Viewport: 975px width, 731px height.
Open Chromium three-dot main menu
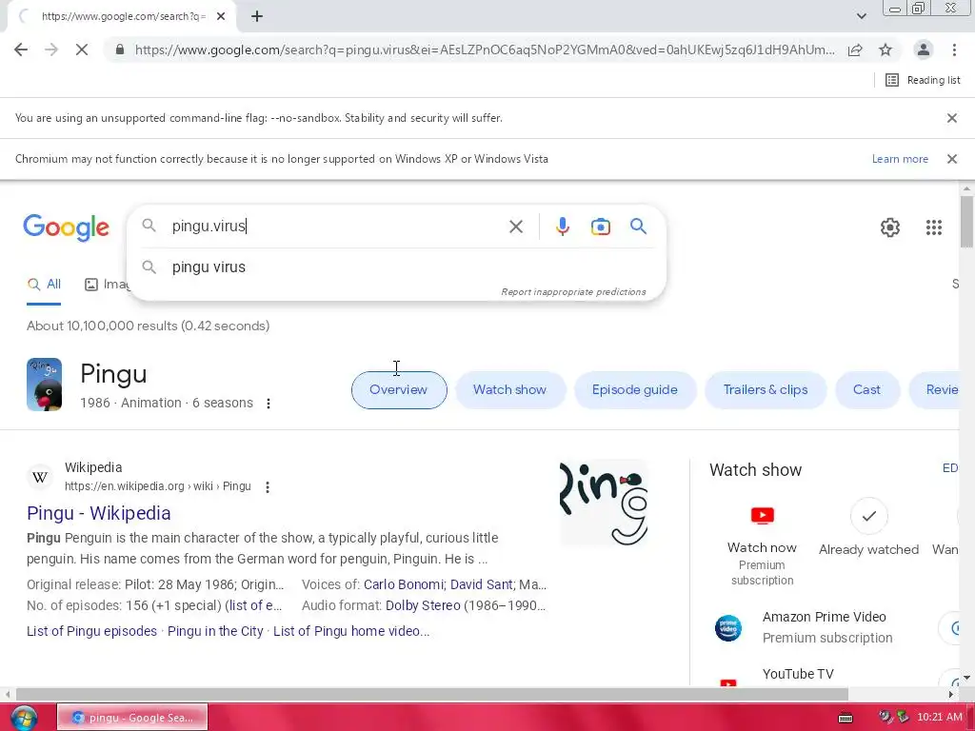click(954, 49)
